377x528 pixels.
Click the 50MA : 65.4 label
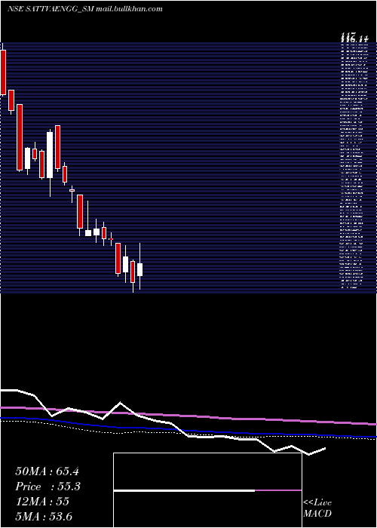[x=47, y=471]
